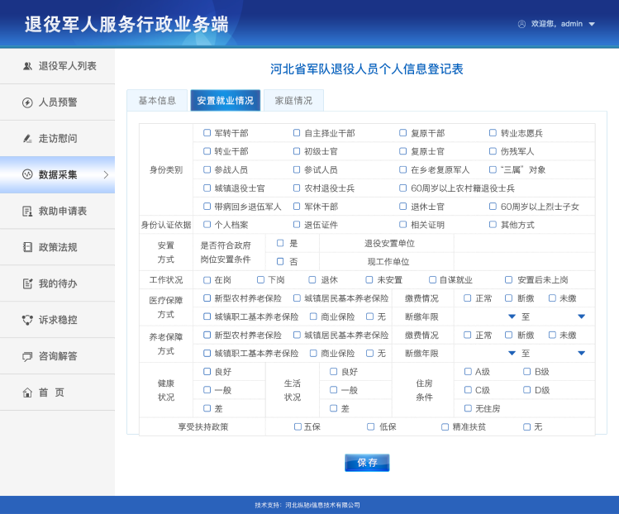619x514 pixels.
Task: Open the 养老保障 断缴年限 end year dropdown
Action: (581, 353)
